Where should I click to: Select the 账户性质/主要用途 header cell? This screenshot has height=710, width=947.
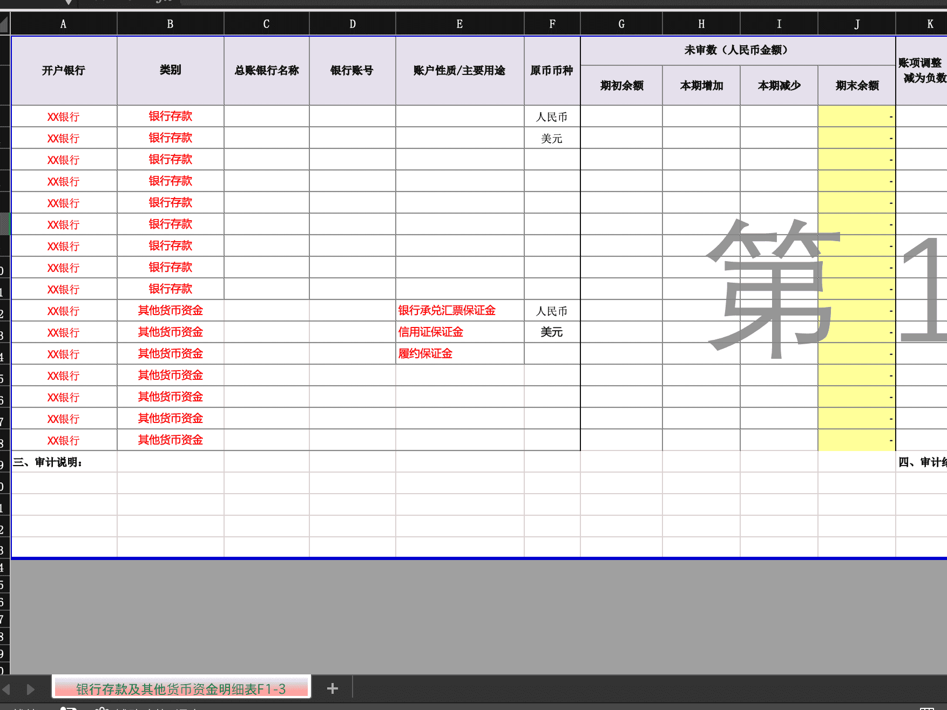tap(459, 70)
